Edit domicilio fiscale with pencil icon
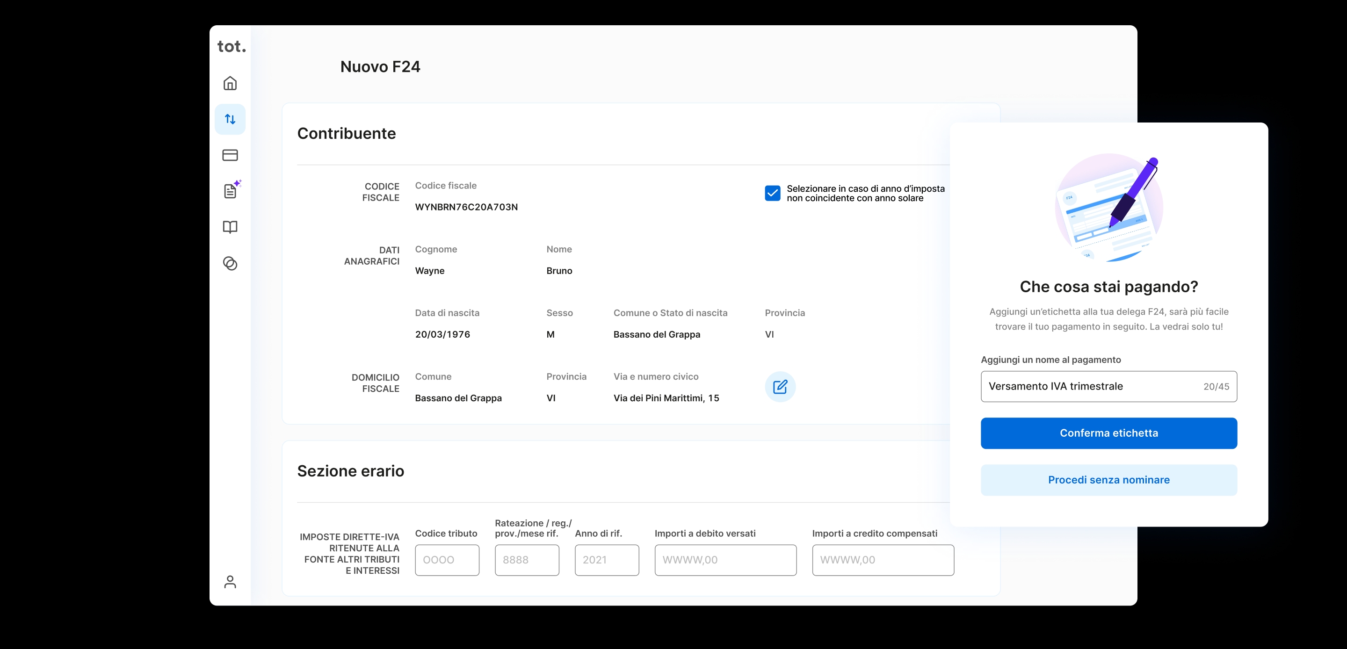 [780, 387]
